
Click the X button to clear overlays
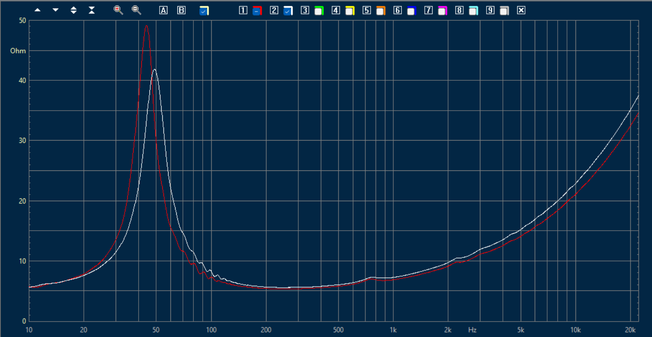click(521, 10)
